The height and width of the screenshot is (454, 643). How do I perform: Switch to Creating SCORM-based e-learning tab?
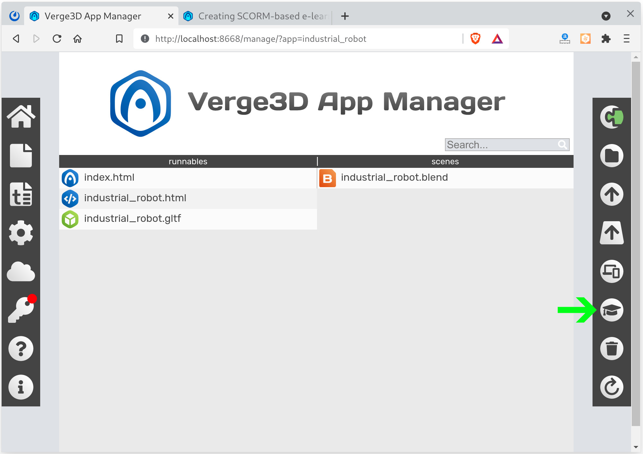point(256,16)
